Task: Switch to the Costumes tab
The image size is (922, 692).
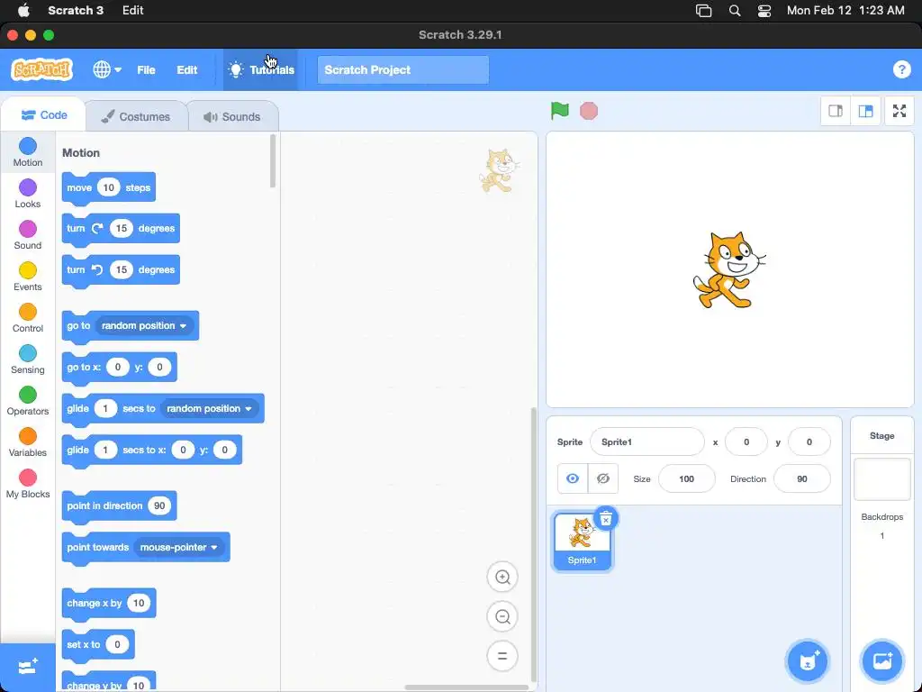Action: click(136, 116)
